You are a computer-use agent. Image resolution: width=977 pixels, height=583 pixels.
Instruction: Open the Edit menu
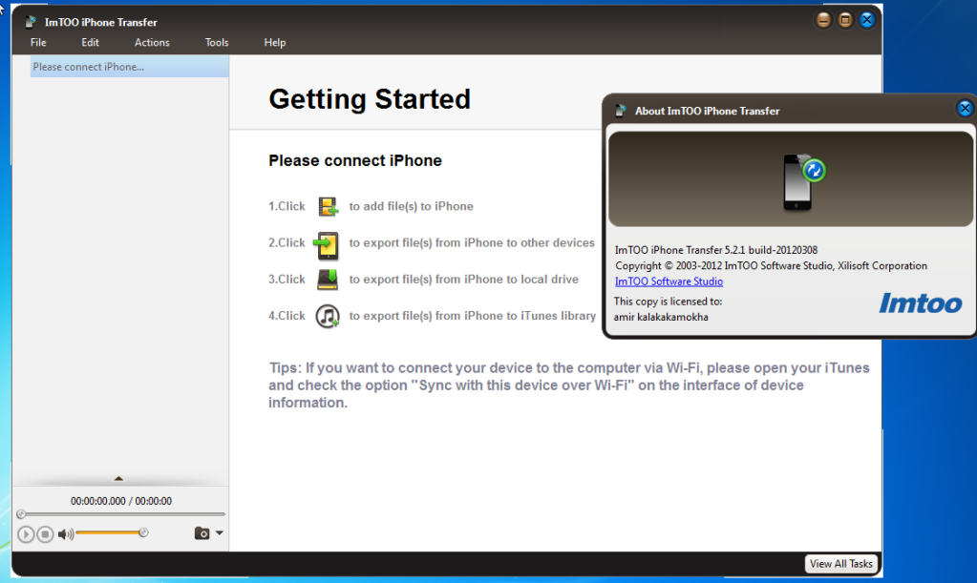(90, 42)
